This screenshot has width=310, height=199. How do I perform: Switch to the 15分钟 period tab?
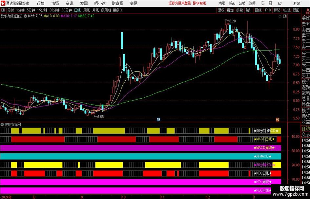pyautogui.click(x=42, y=10)
